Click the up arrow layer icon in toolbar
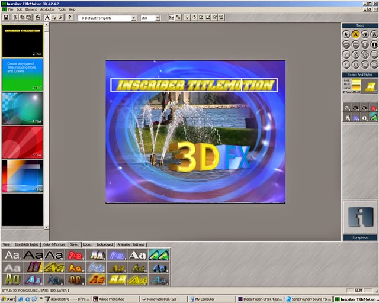The height and width of the screenshot is (303, 379). [x=187, y=17]
